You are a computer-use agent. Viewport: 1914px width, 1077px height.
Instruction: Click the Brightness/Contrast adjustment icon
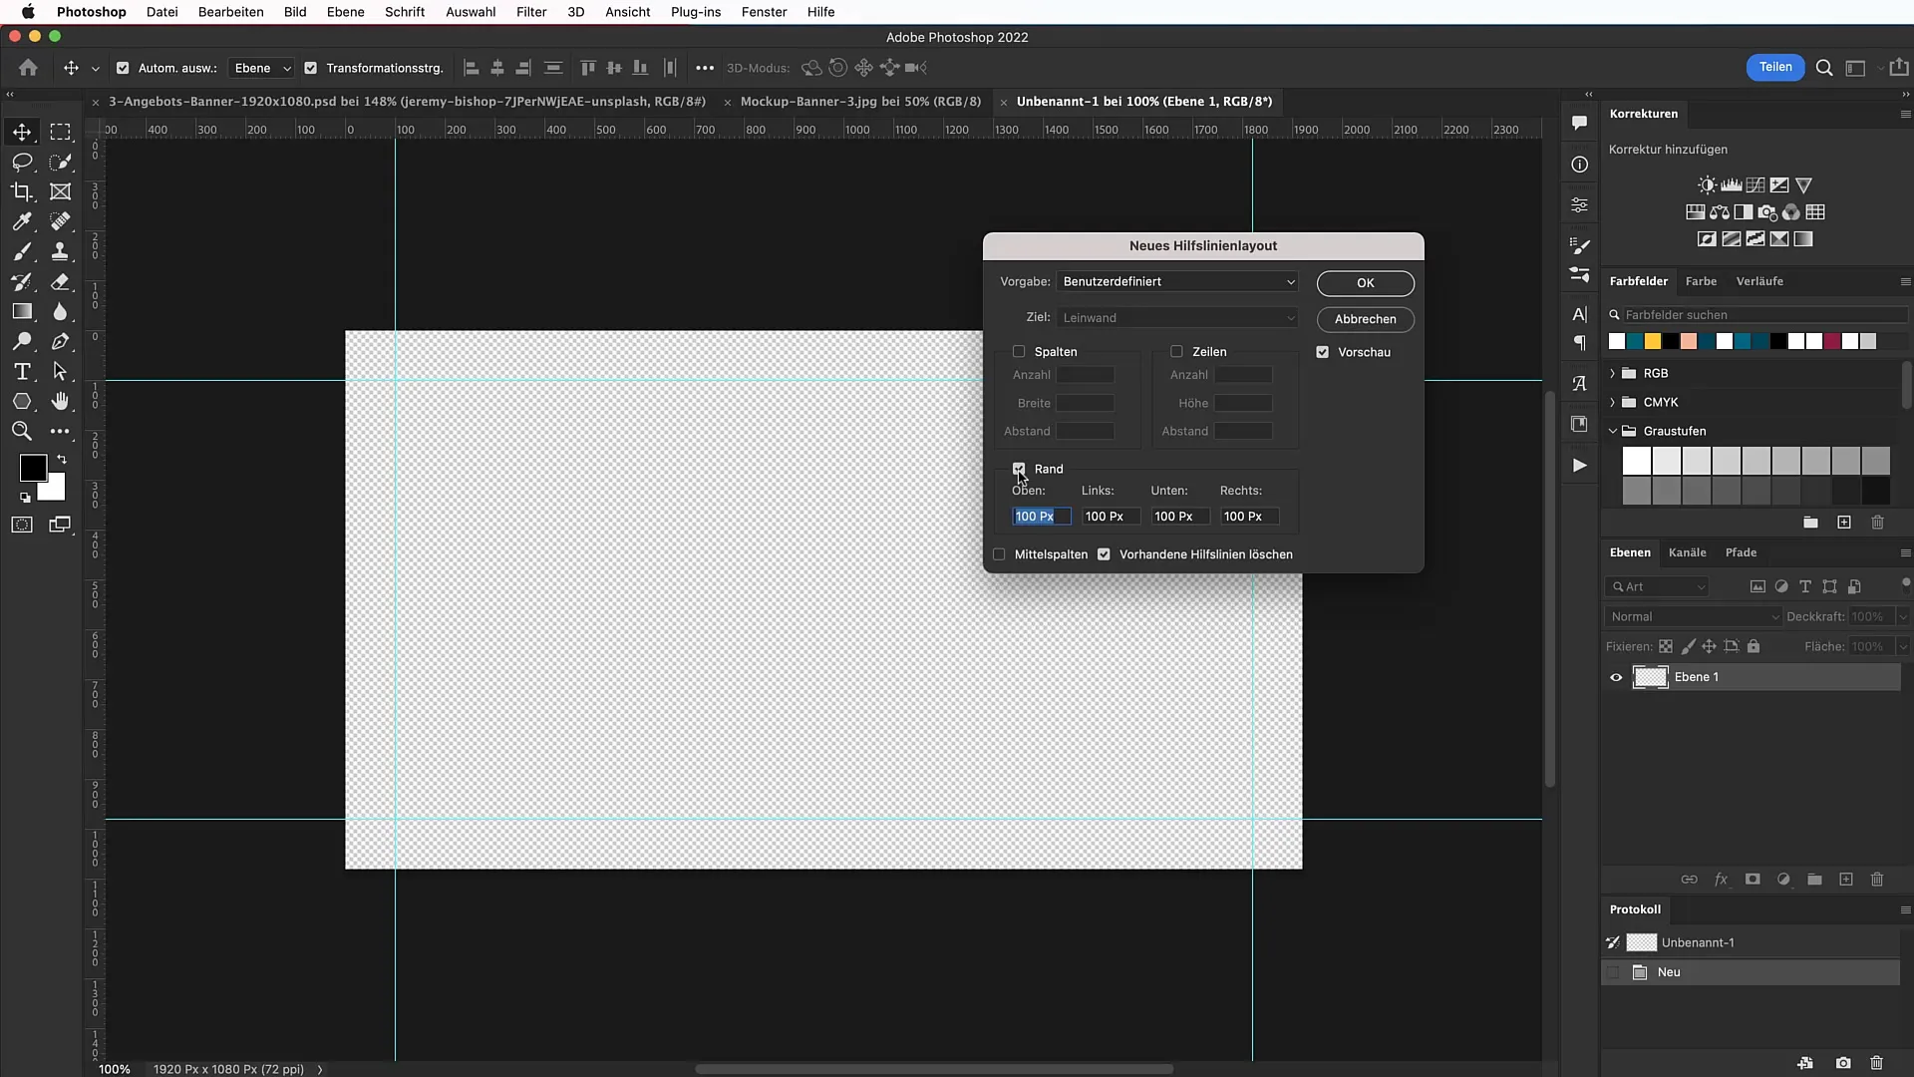1708,185
